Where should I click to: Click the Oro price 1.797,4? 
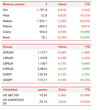[42, 10]
